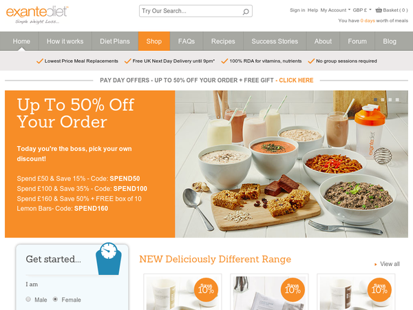Select the third carousel slide indicator
Image resolution: width=413 pixels, height=310 pixels.
click(390, 100)
